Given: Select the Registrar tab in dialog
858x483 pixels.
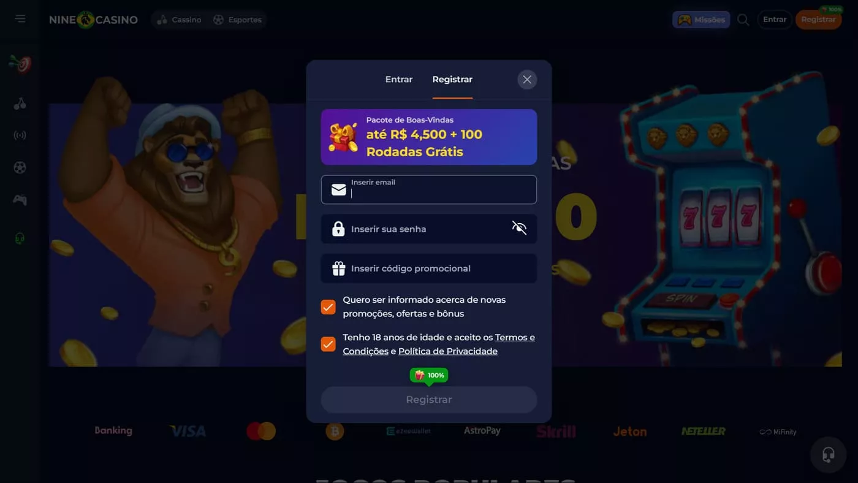Looking at the screenshot, I should coord(452,80).
